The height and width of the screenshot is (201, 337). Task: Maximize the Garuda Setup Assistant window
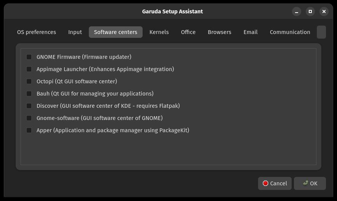pyautogui.click(x=310, y=11)
